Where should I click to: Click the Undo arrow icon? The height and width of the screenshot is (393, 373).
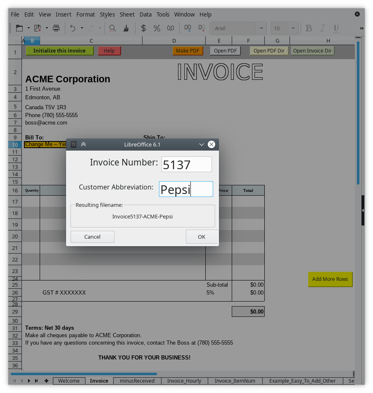pyautogui.click(x=73, y=28)
